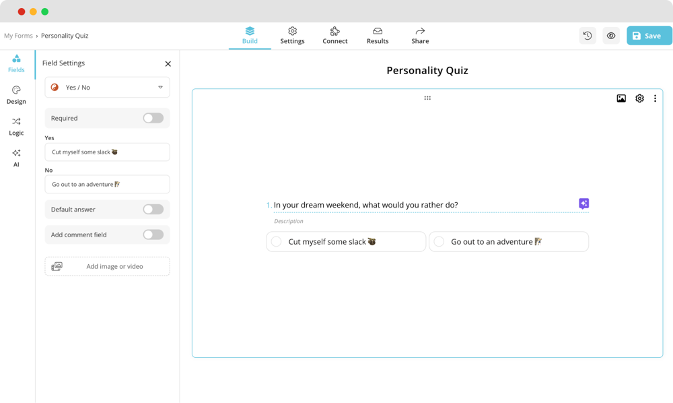Open the Fields panel in the sidebar
Screen dimensions: 673x403
click(x=15, y=63)
